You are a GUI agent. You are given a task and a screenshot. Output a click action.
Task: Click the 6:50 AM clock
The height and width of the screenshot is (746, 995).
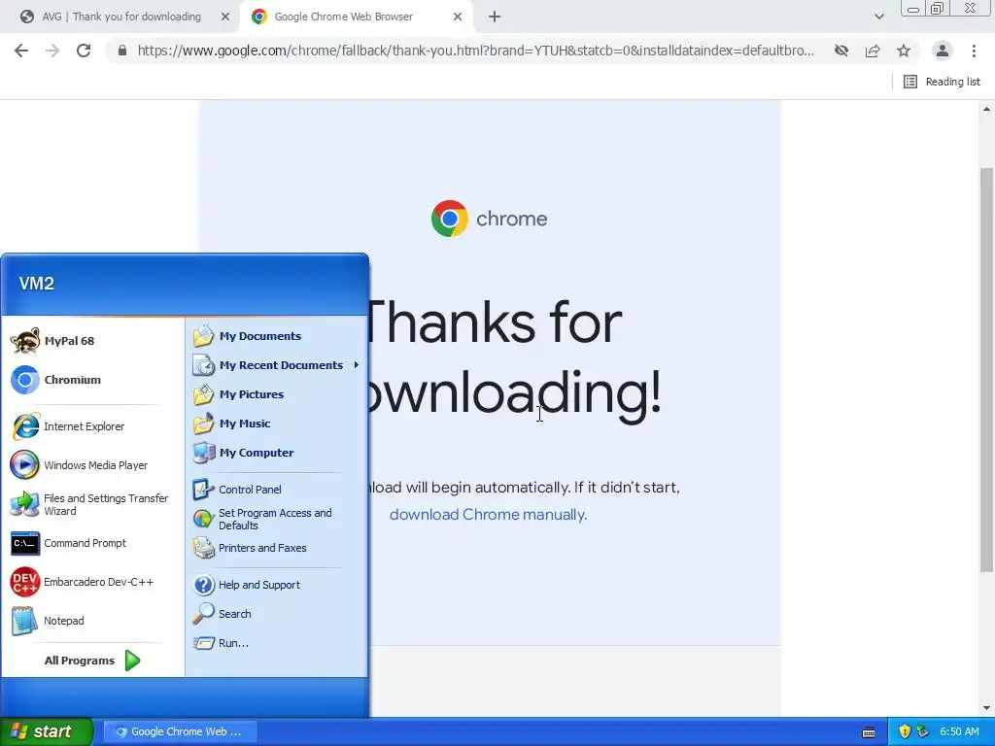point(959,731)
